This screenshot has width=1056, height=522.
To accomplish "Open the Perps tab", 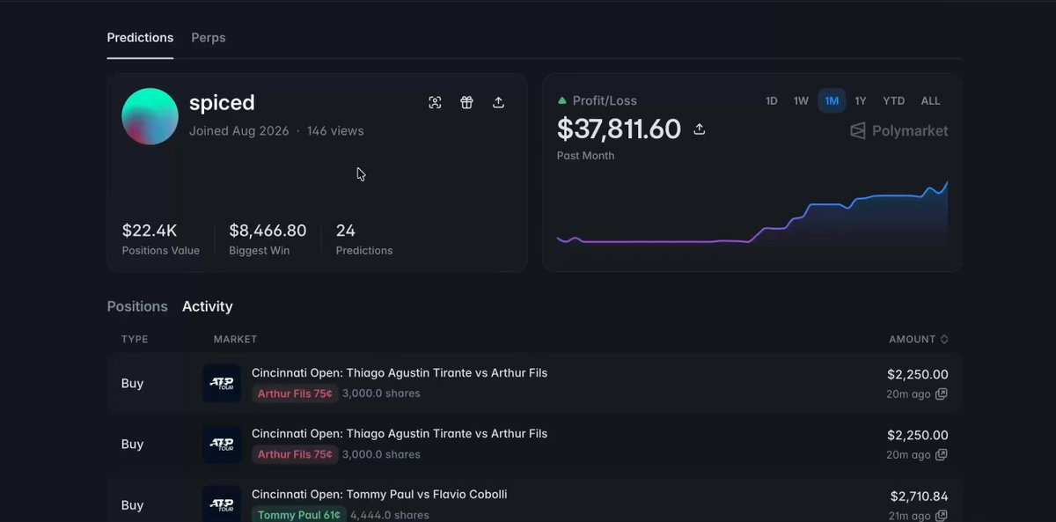I will [209, 38].
